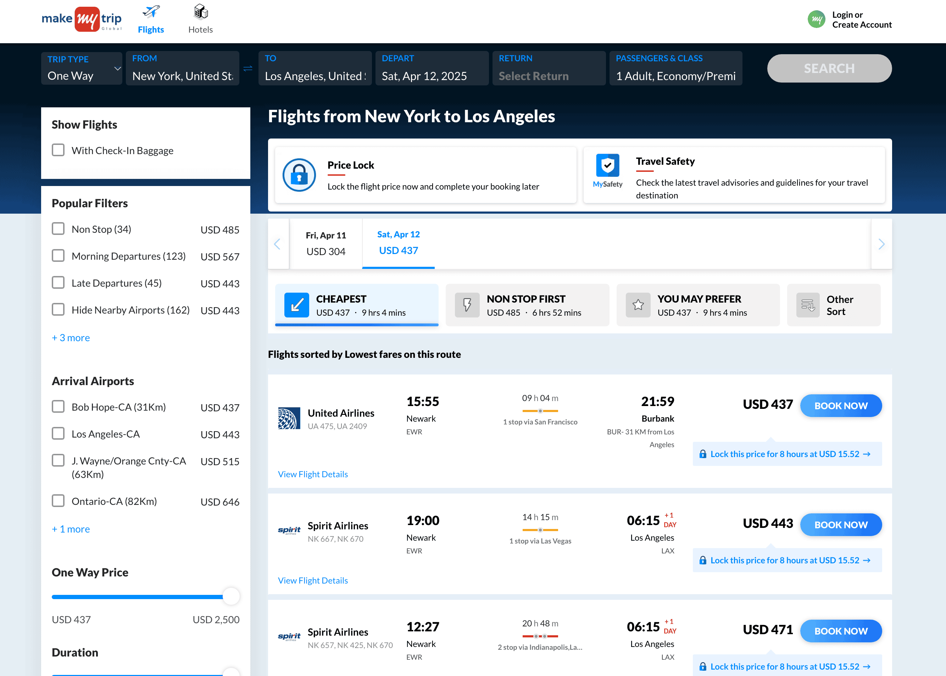
Task: Book United Airlines flight for USD 437
Action: [841, 406]
